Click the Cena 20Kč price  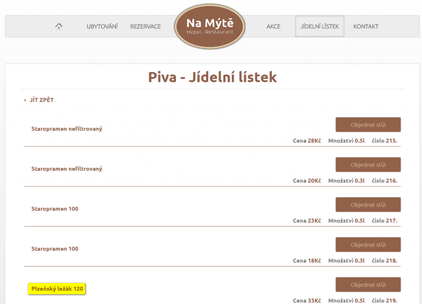pyautogui.click(x=307, y=181)
